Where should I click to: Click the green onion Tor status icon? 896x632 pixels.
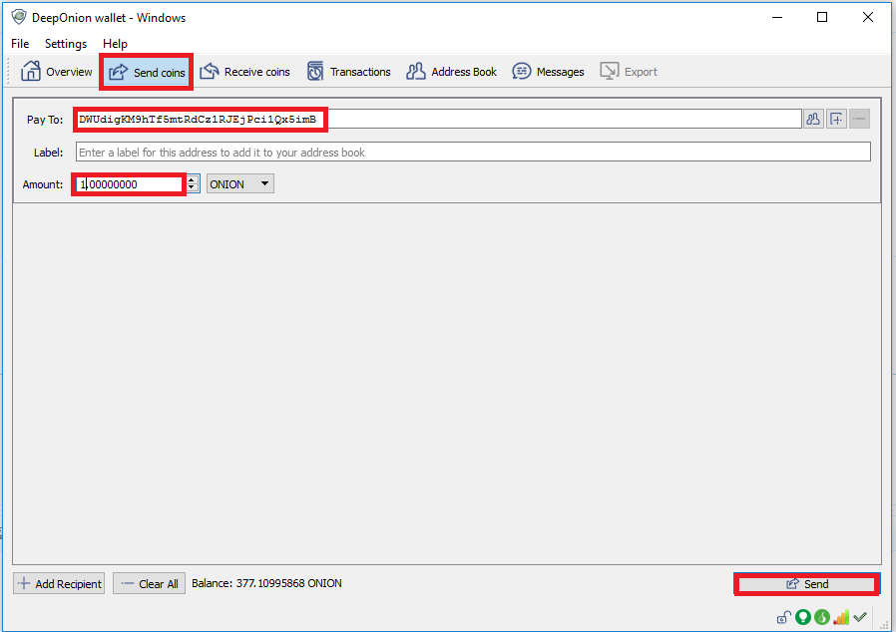[x=822, y=617]
